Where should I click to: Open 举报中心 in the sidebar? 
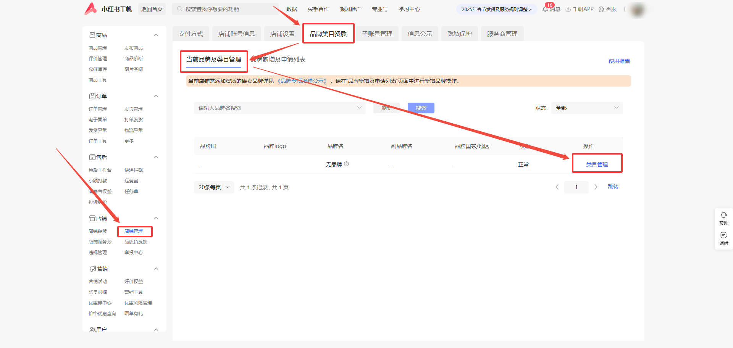134,253
